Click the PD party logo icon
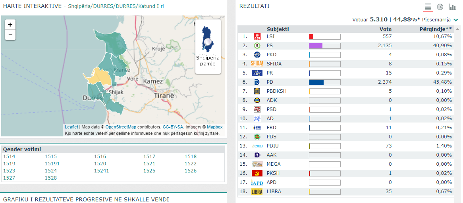Viewport: 463px width, 203px height. (257, 82)
